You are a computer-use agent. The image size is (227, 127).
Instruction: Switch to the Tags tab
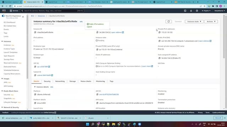pos(111,81)
